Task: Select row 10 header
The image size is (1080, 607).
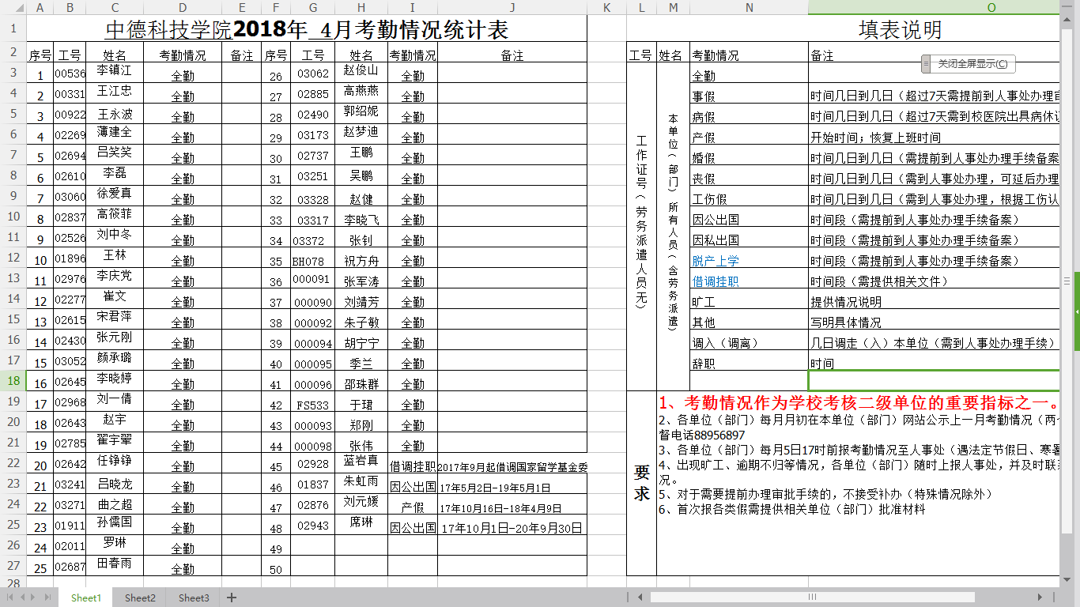Action: 13,216
